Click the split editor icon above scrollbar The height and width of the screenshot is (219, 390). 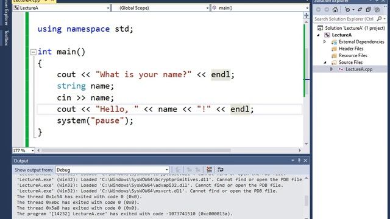306,15
